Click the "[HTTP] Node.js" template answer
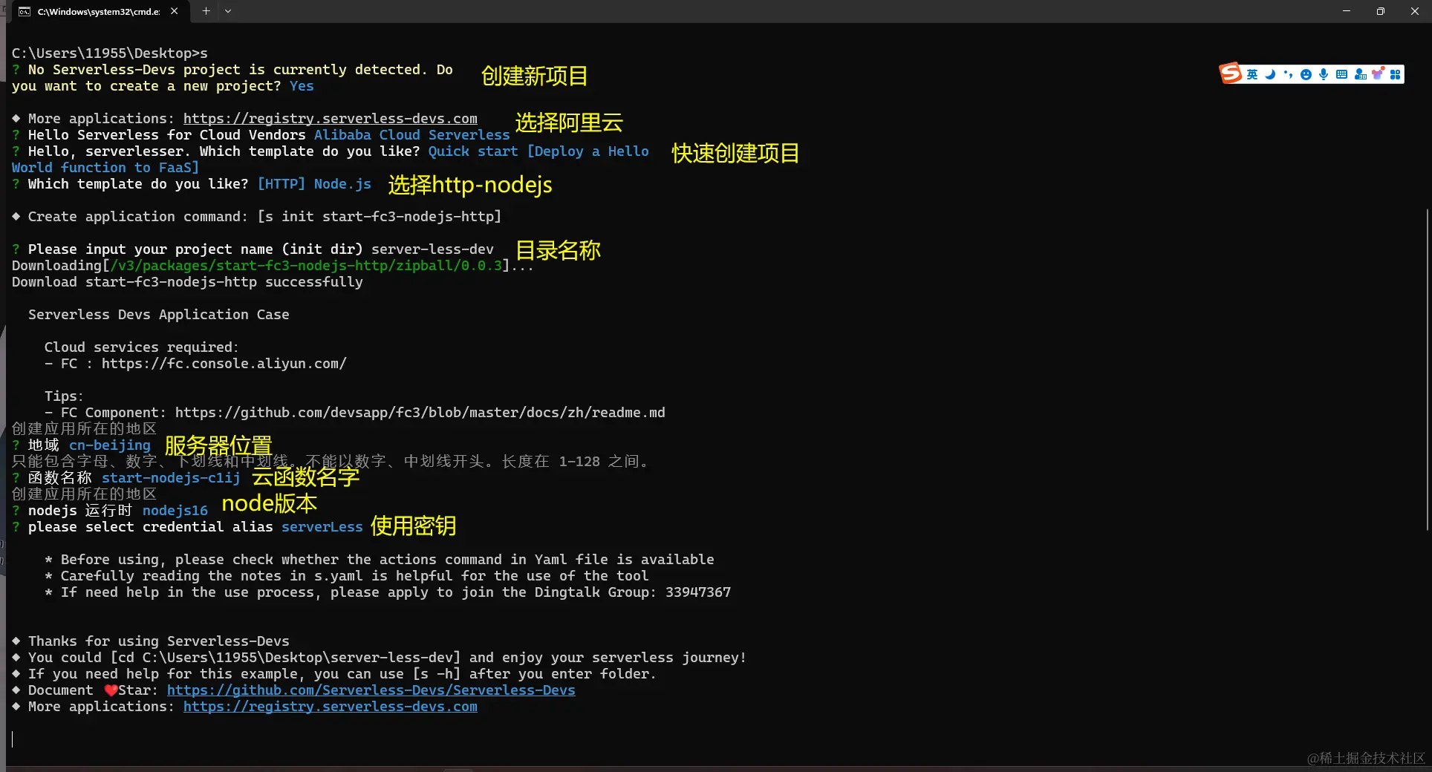Screen dimensions: 1432x772 point(314,184)
